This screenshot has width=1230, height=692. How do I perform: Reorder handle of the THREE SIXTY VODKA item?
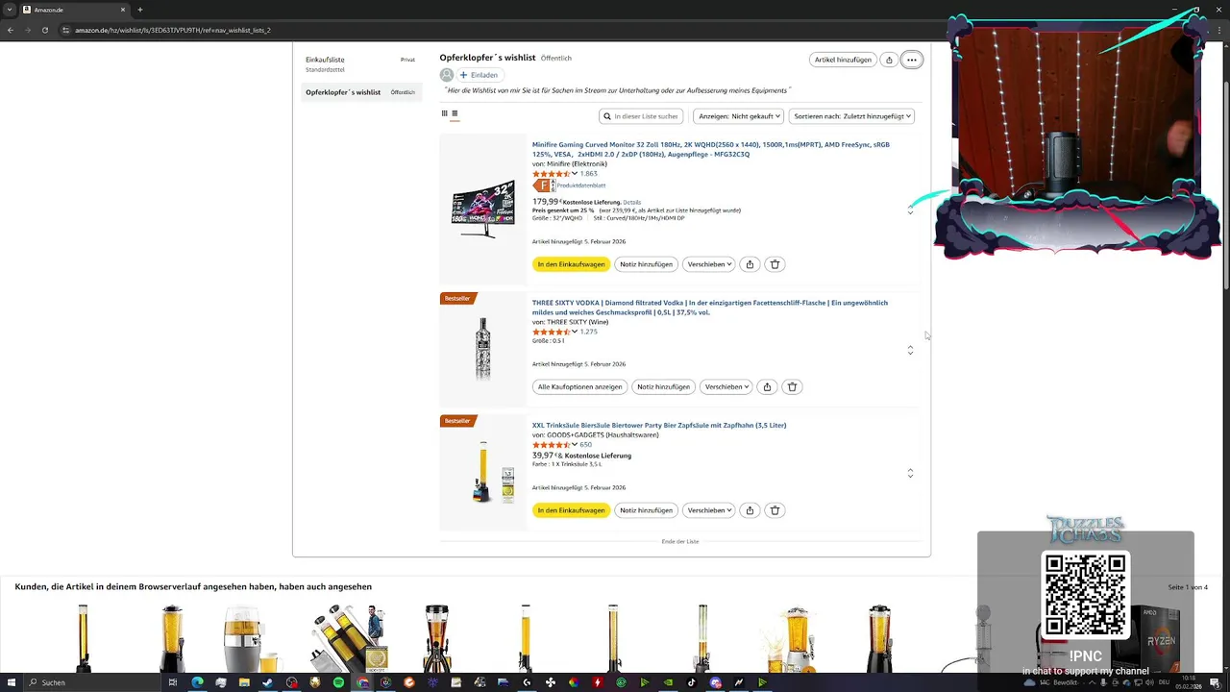coord(910,351)
